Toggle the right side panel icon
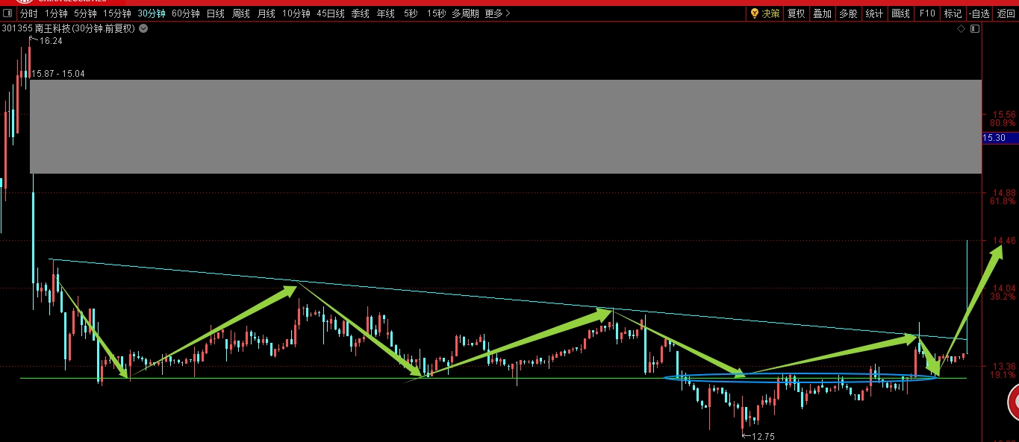The image size is (1019, 442). coord(973,28)
